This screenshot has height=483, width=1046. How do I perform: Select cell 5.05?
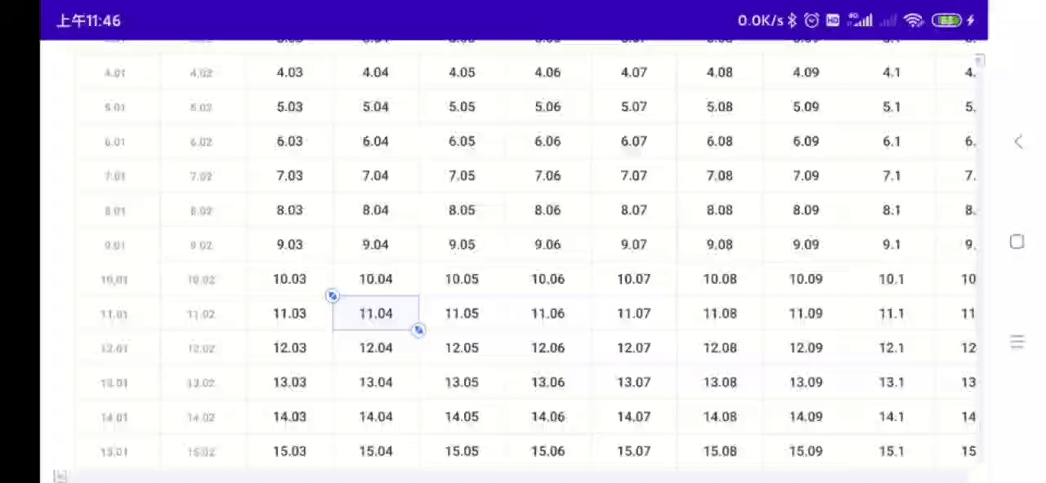(462, 107)
